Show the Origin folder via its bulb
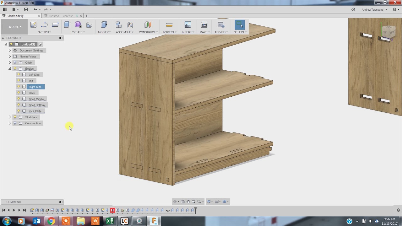The width and height of the screenshot is (402, 226). click(x=15, y=62)
